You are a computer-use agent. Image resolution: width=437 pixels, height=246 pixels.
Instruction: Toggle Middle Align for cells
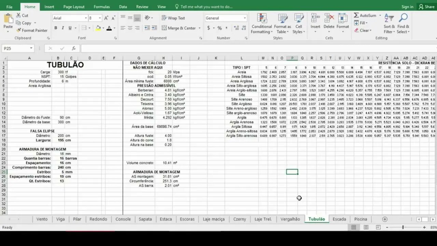click(130, 18)
